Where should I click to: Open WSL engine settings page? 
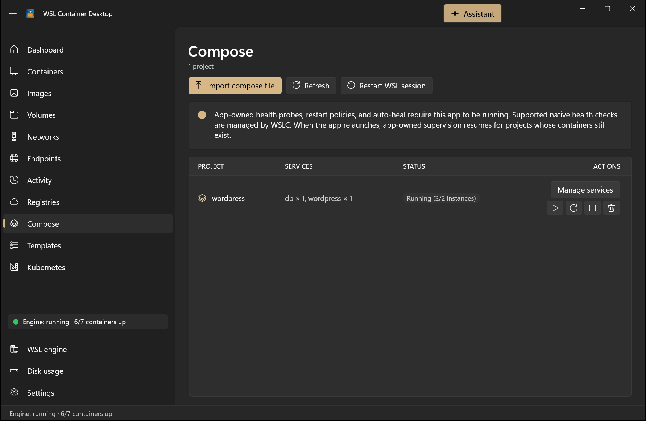click(x=88, y=349)
